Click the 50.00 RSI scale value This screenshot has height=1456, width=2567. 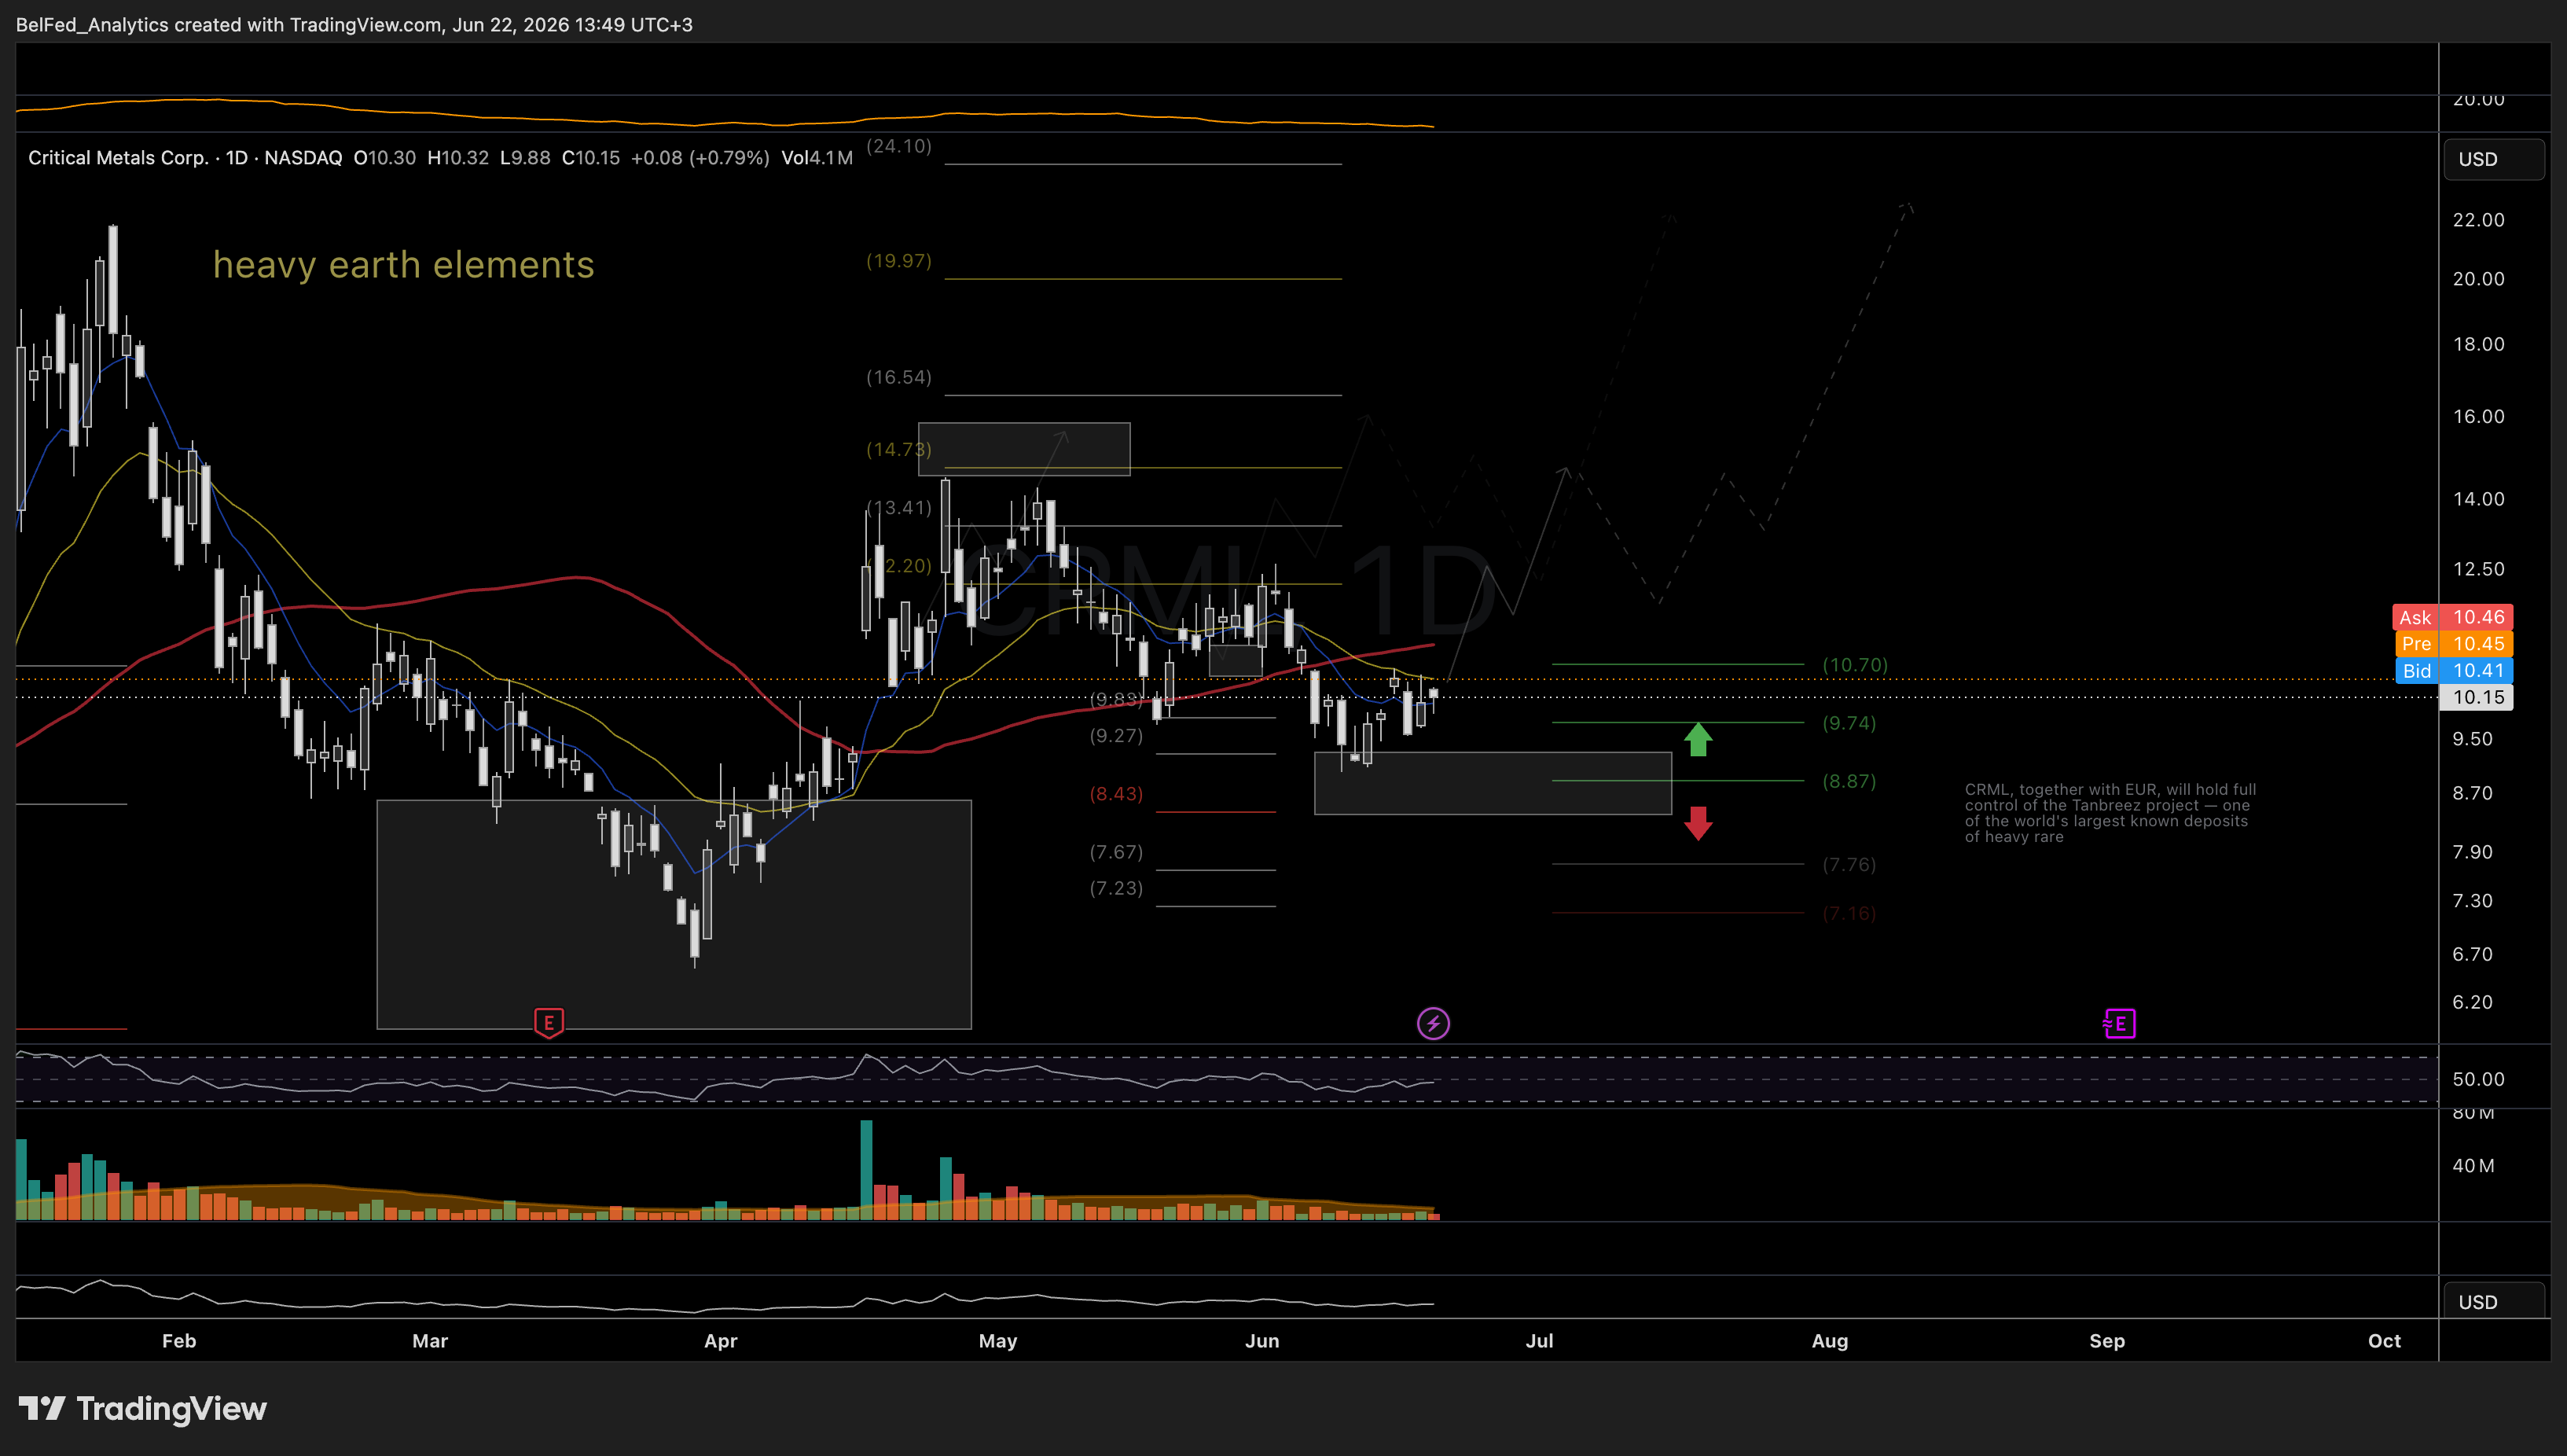[x=2478, y=1079]
